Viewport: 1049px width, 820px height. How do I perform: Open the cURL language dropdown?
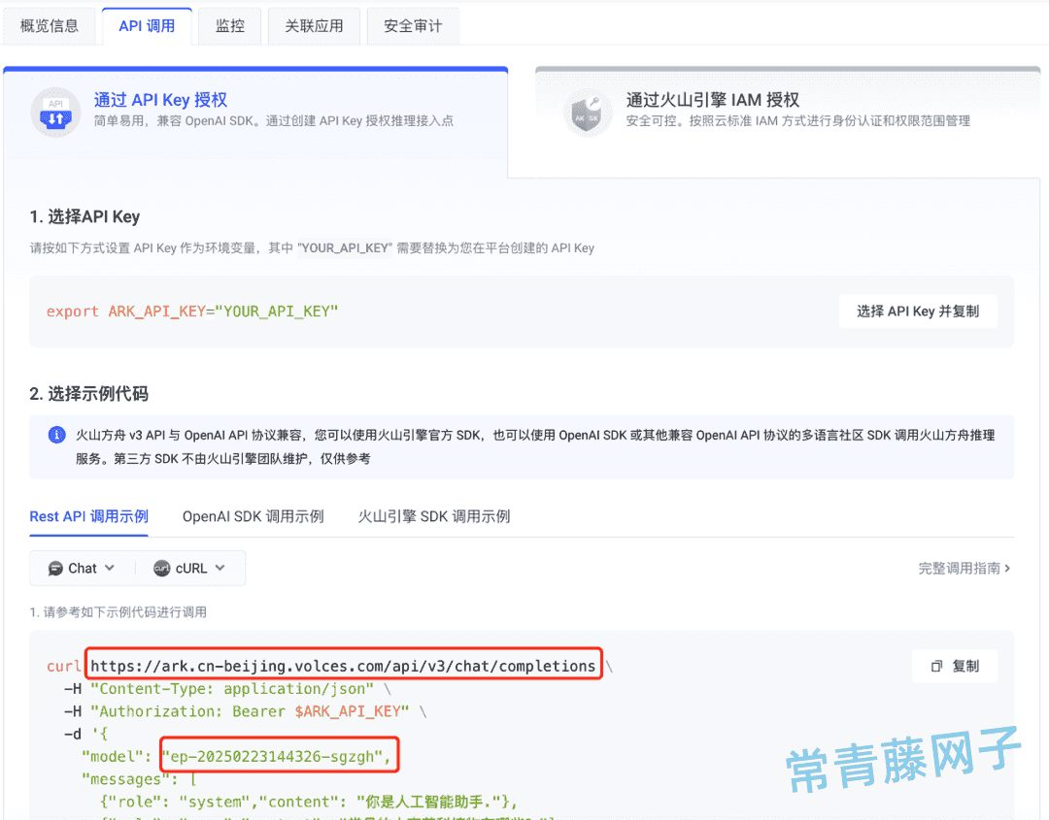pos(189,568)
